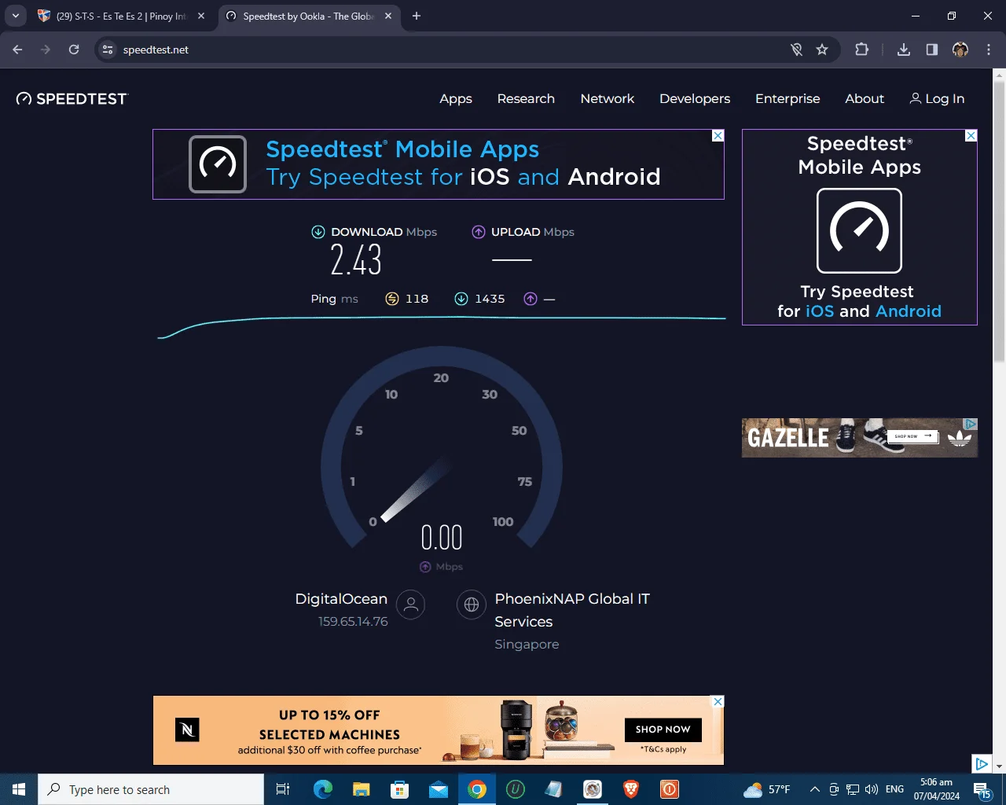Click the yellow idle ping icon
This screenshot has height=805, width=1006.
(x=392, y=299)
